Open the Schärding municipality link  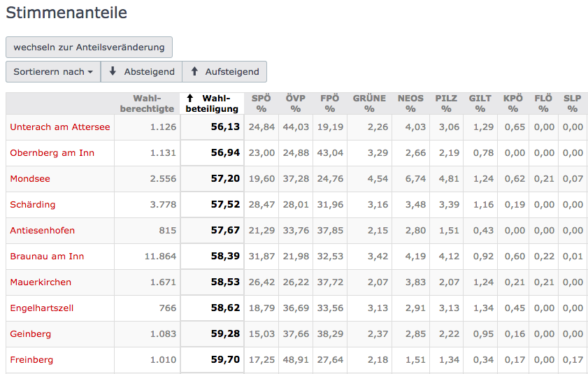33,205
